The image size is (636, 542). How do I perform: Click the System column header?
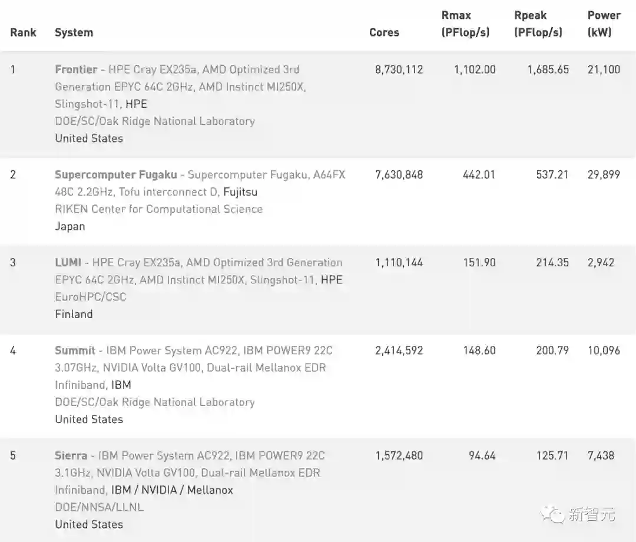tap(74, 32)
